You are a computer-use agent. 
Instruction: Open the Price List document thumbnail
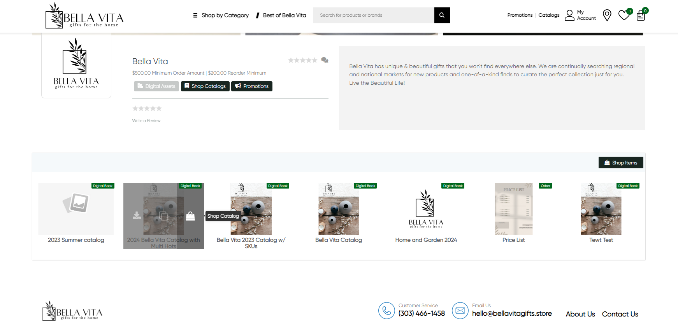514,209
